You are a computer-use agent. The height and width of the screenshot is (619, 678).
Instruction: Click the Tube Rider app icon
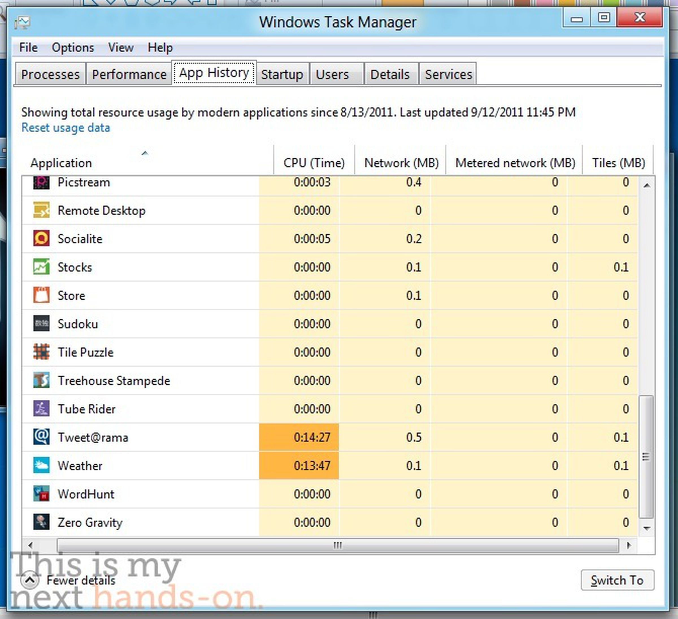[x=41, y=409]
